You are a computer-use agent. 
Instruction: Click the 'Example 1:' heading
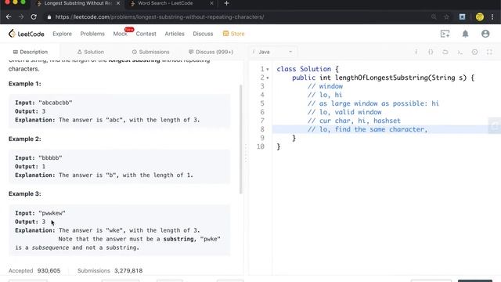[x=24, y=84]
